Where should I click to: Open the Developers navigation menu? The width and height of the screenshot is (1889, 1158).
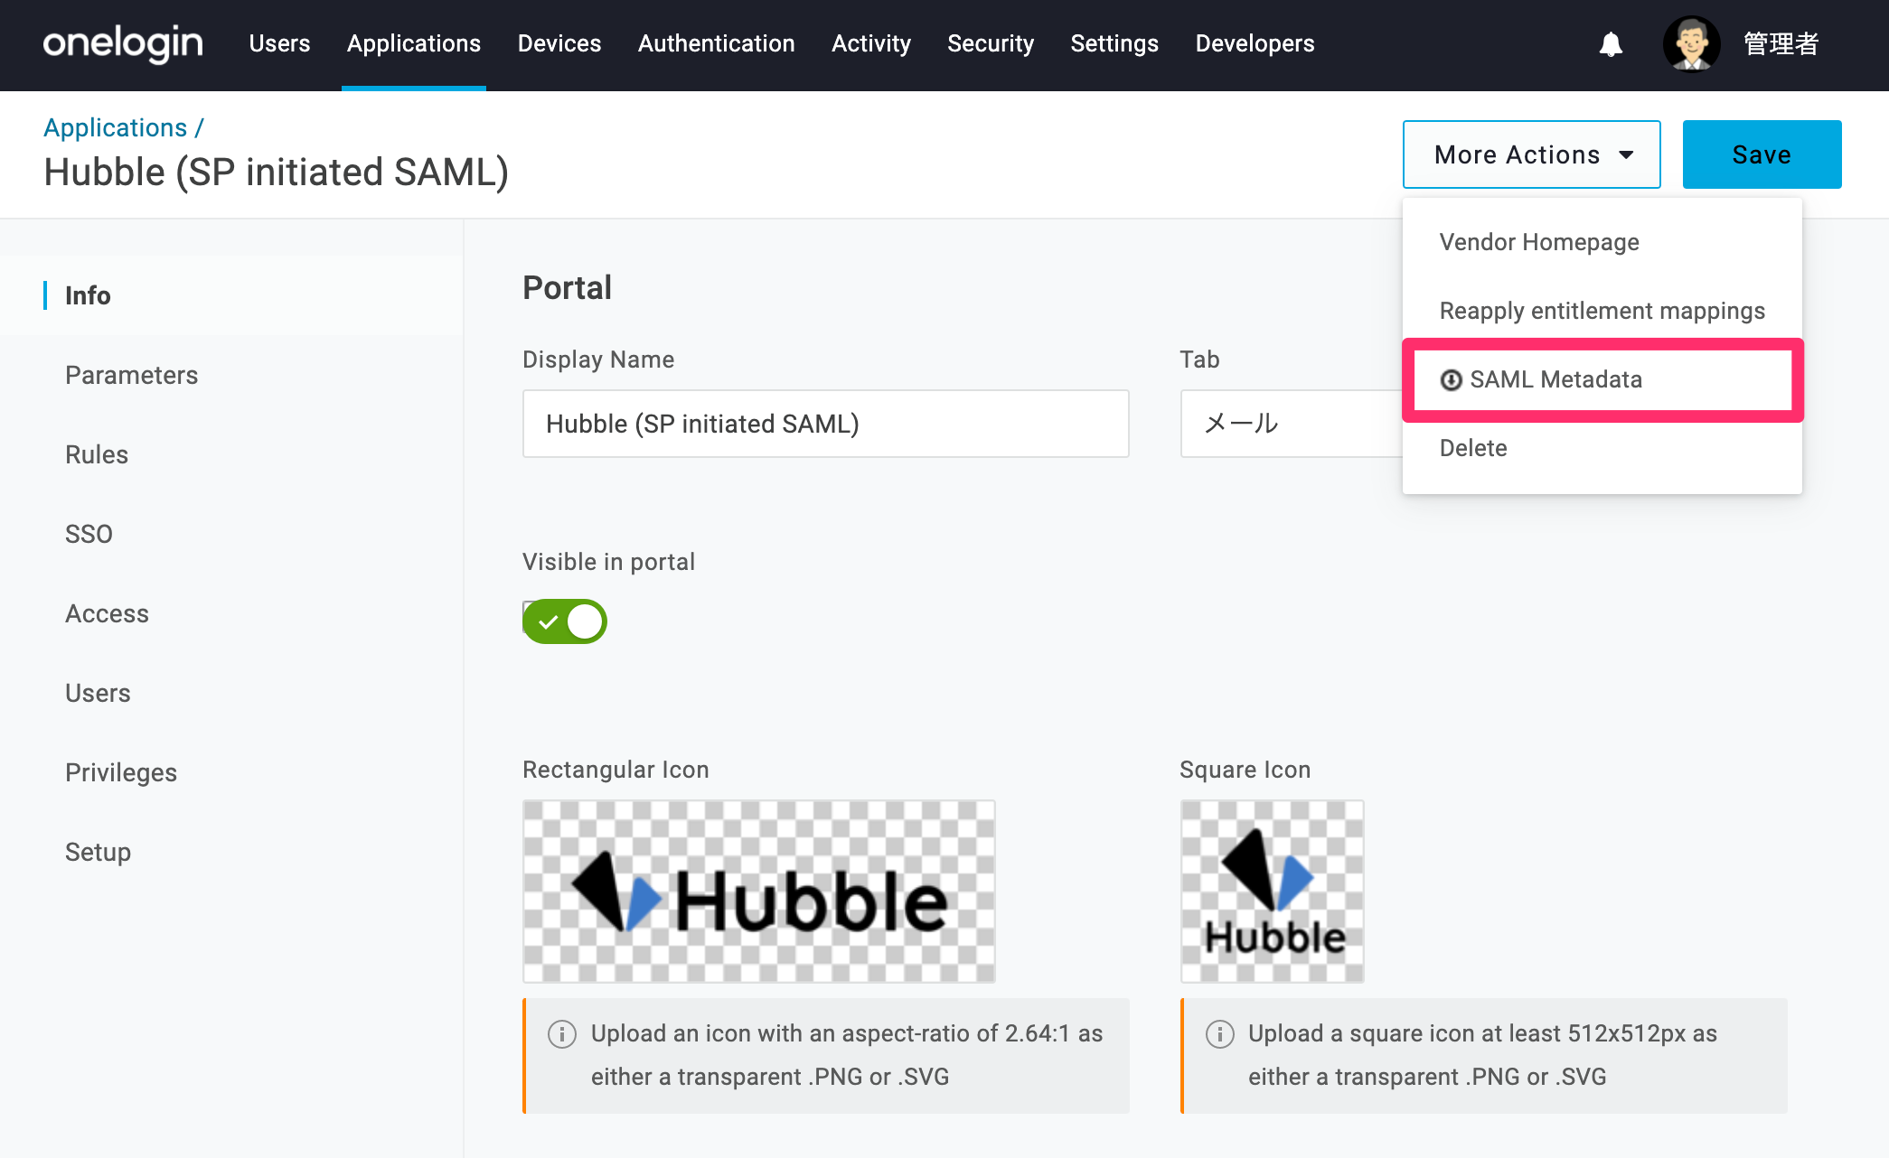point(1255,43)
